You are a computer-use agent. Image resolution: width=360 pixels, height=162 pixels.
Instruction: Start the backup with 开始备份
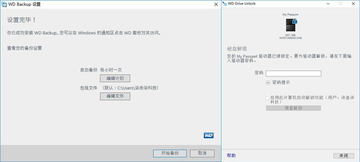point(170,153)
